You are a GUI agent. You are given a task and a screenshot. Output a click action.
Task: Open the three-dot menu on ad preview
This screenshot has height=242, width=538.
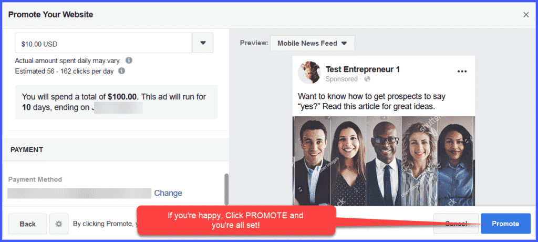point(462,72)
